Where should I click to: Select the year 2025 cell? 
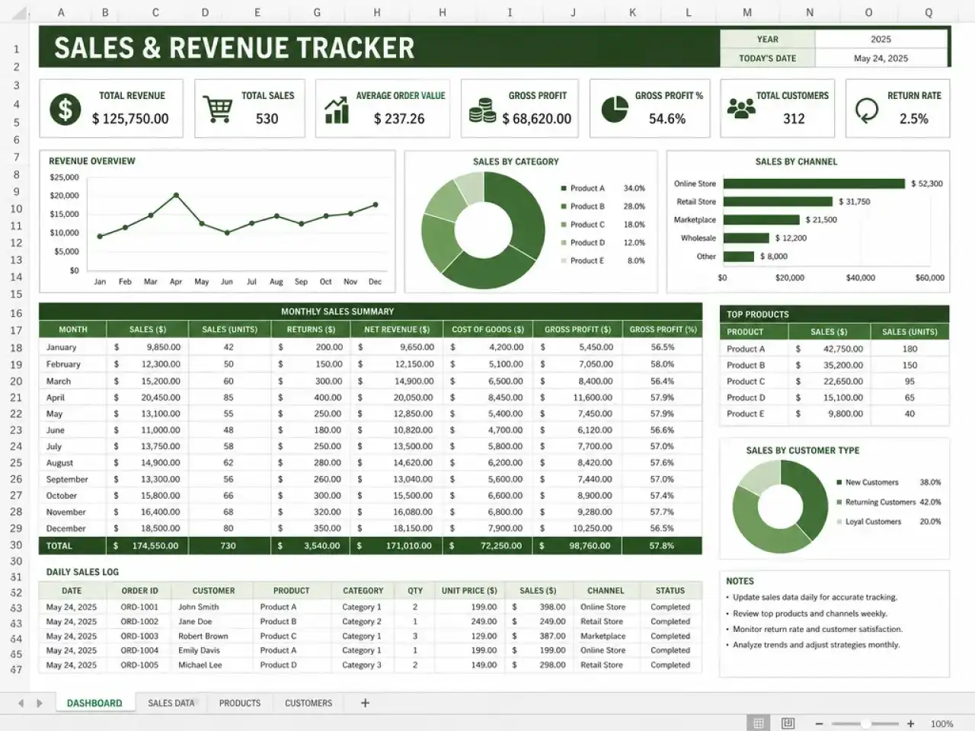pos(881,39)
